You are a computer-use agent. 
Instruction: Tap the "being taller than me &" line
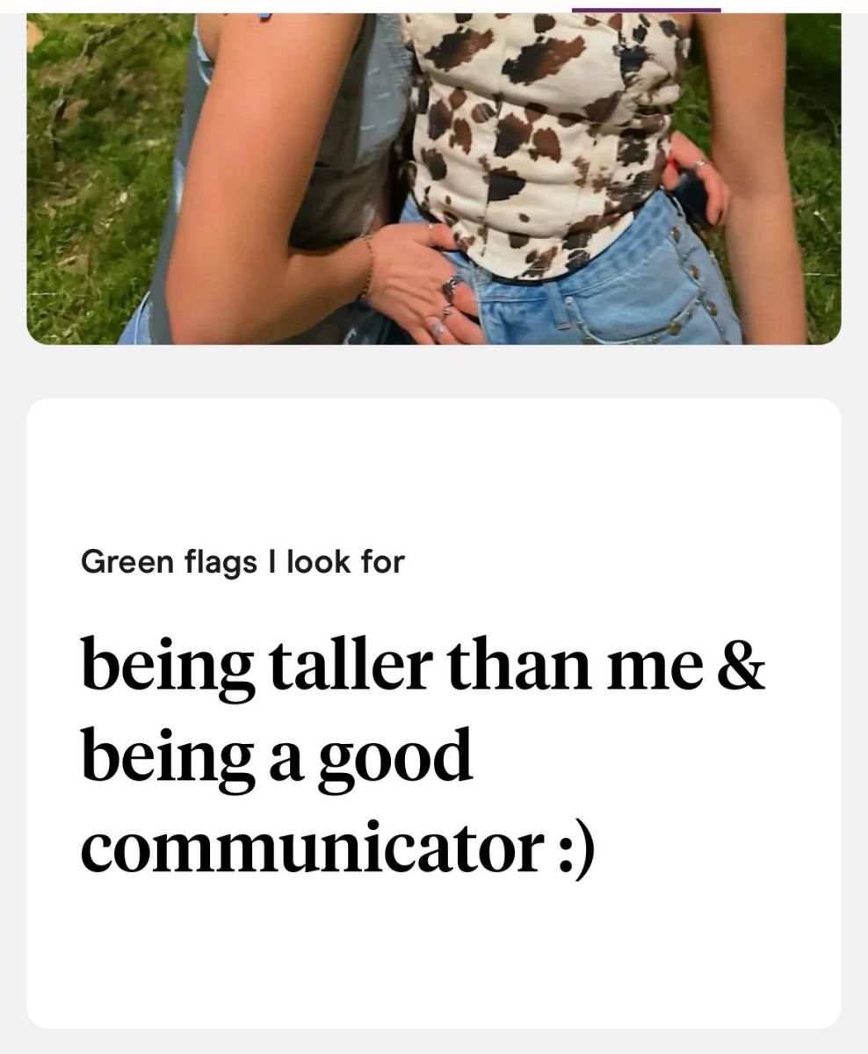(x=423, y=665)
